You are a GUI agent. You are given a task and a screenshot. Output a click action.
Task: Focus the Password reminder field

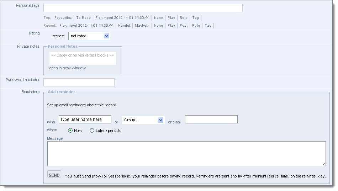point(79,82)
